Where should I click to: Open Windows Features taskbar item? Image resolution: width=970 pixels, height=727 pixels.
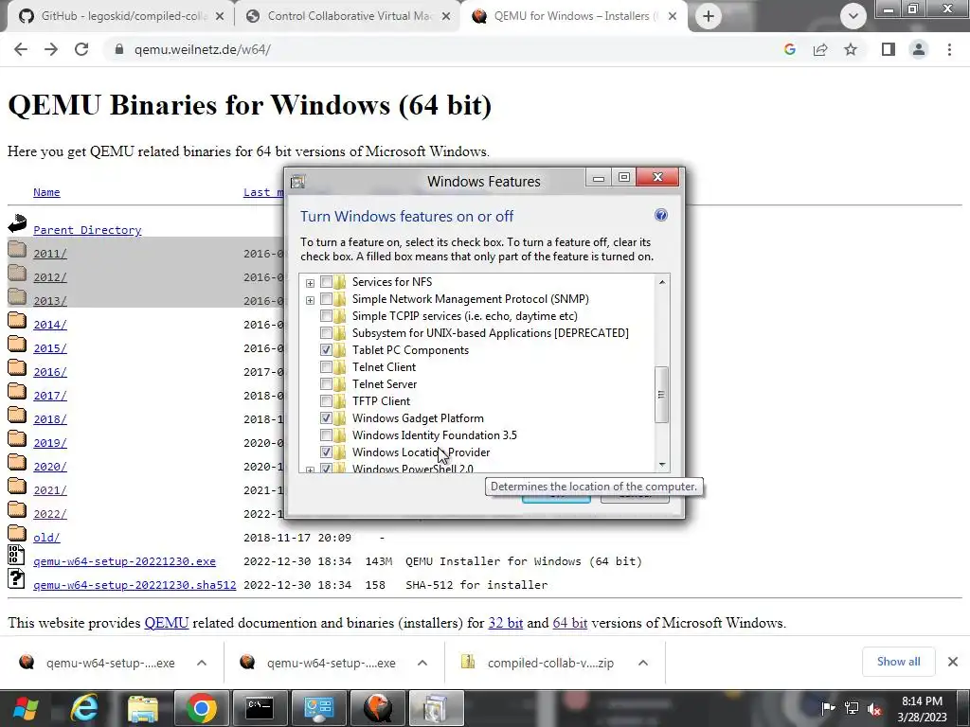coord(436,708)
